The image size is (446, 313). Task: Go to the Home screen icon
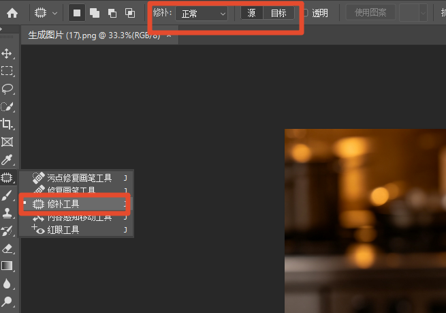coord(12,13)
